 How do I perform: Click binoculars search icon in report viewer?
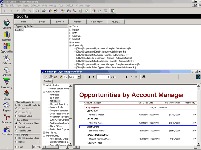click(144, 77)
